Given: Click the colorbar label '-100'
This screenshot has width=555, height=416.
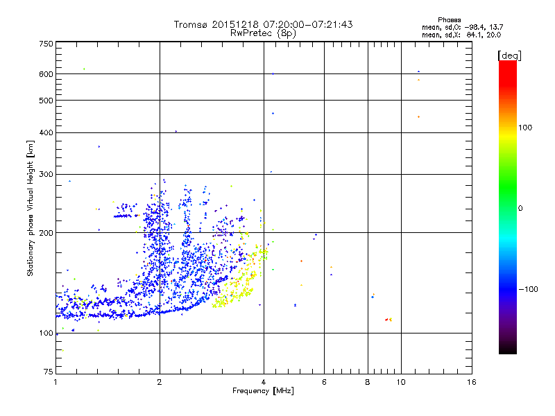Looking at the screenshot, I should coord(528,289).
